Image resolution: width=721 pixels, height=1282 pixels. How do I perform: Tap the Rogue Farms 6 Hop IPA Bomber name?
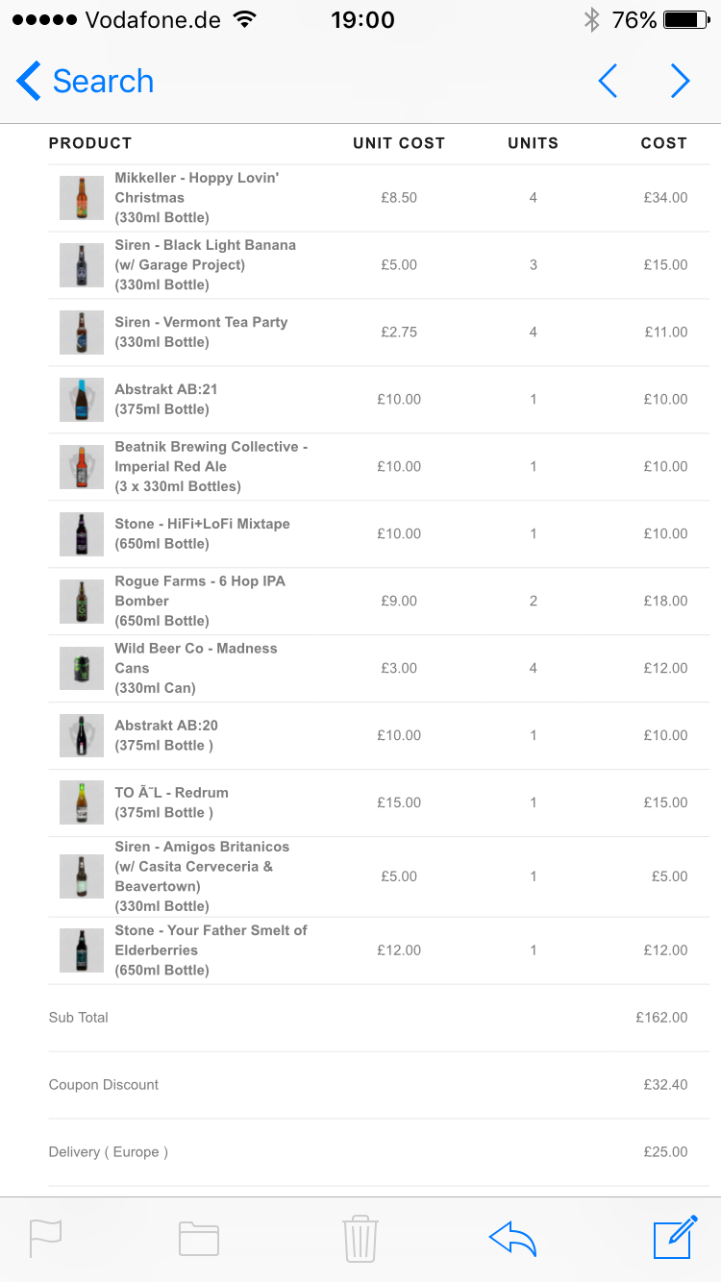(x=200, y=591)
